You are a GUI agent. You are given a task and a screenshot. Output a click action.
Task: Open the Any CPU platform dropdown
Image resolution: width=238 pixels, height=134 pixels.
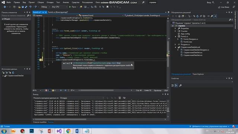(59, 7)
